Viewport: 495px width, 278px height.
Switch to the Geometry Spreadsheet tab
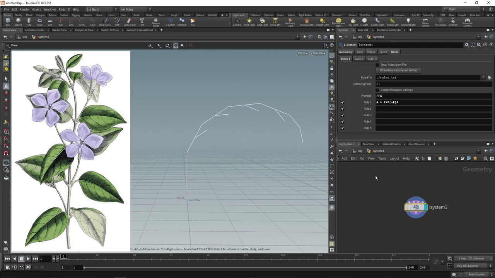140,30
